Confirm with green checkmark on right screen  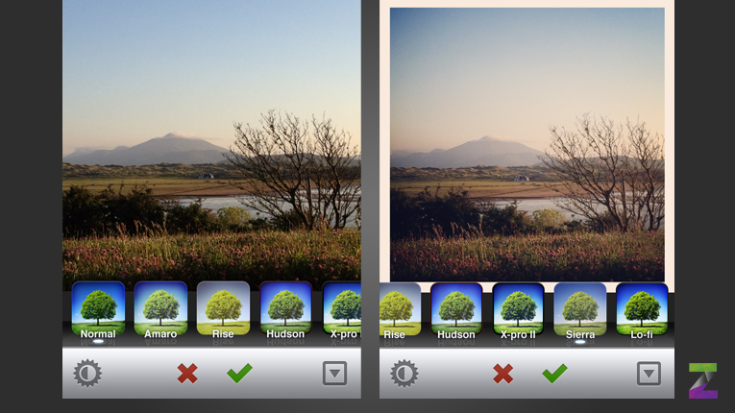(554, 374)
